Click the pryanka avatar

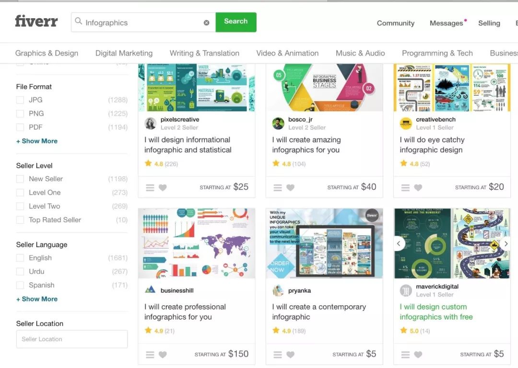[278, 290]
